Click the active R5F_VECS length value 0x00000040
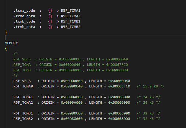186x128 pixels. click(x=119, y=81)
